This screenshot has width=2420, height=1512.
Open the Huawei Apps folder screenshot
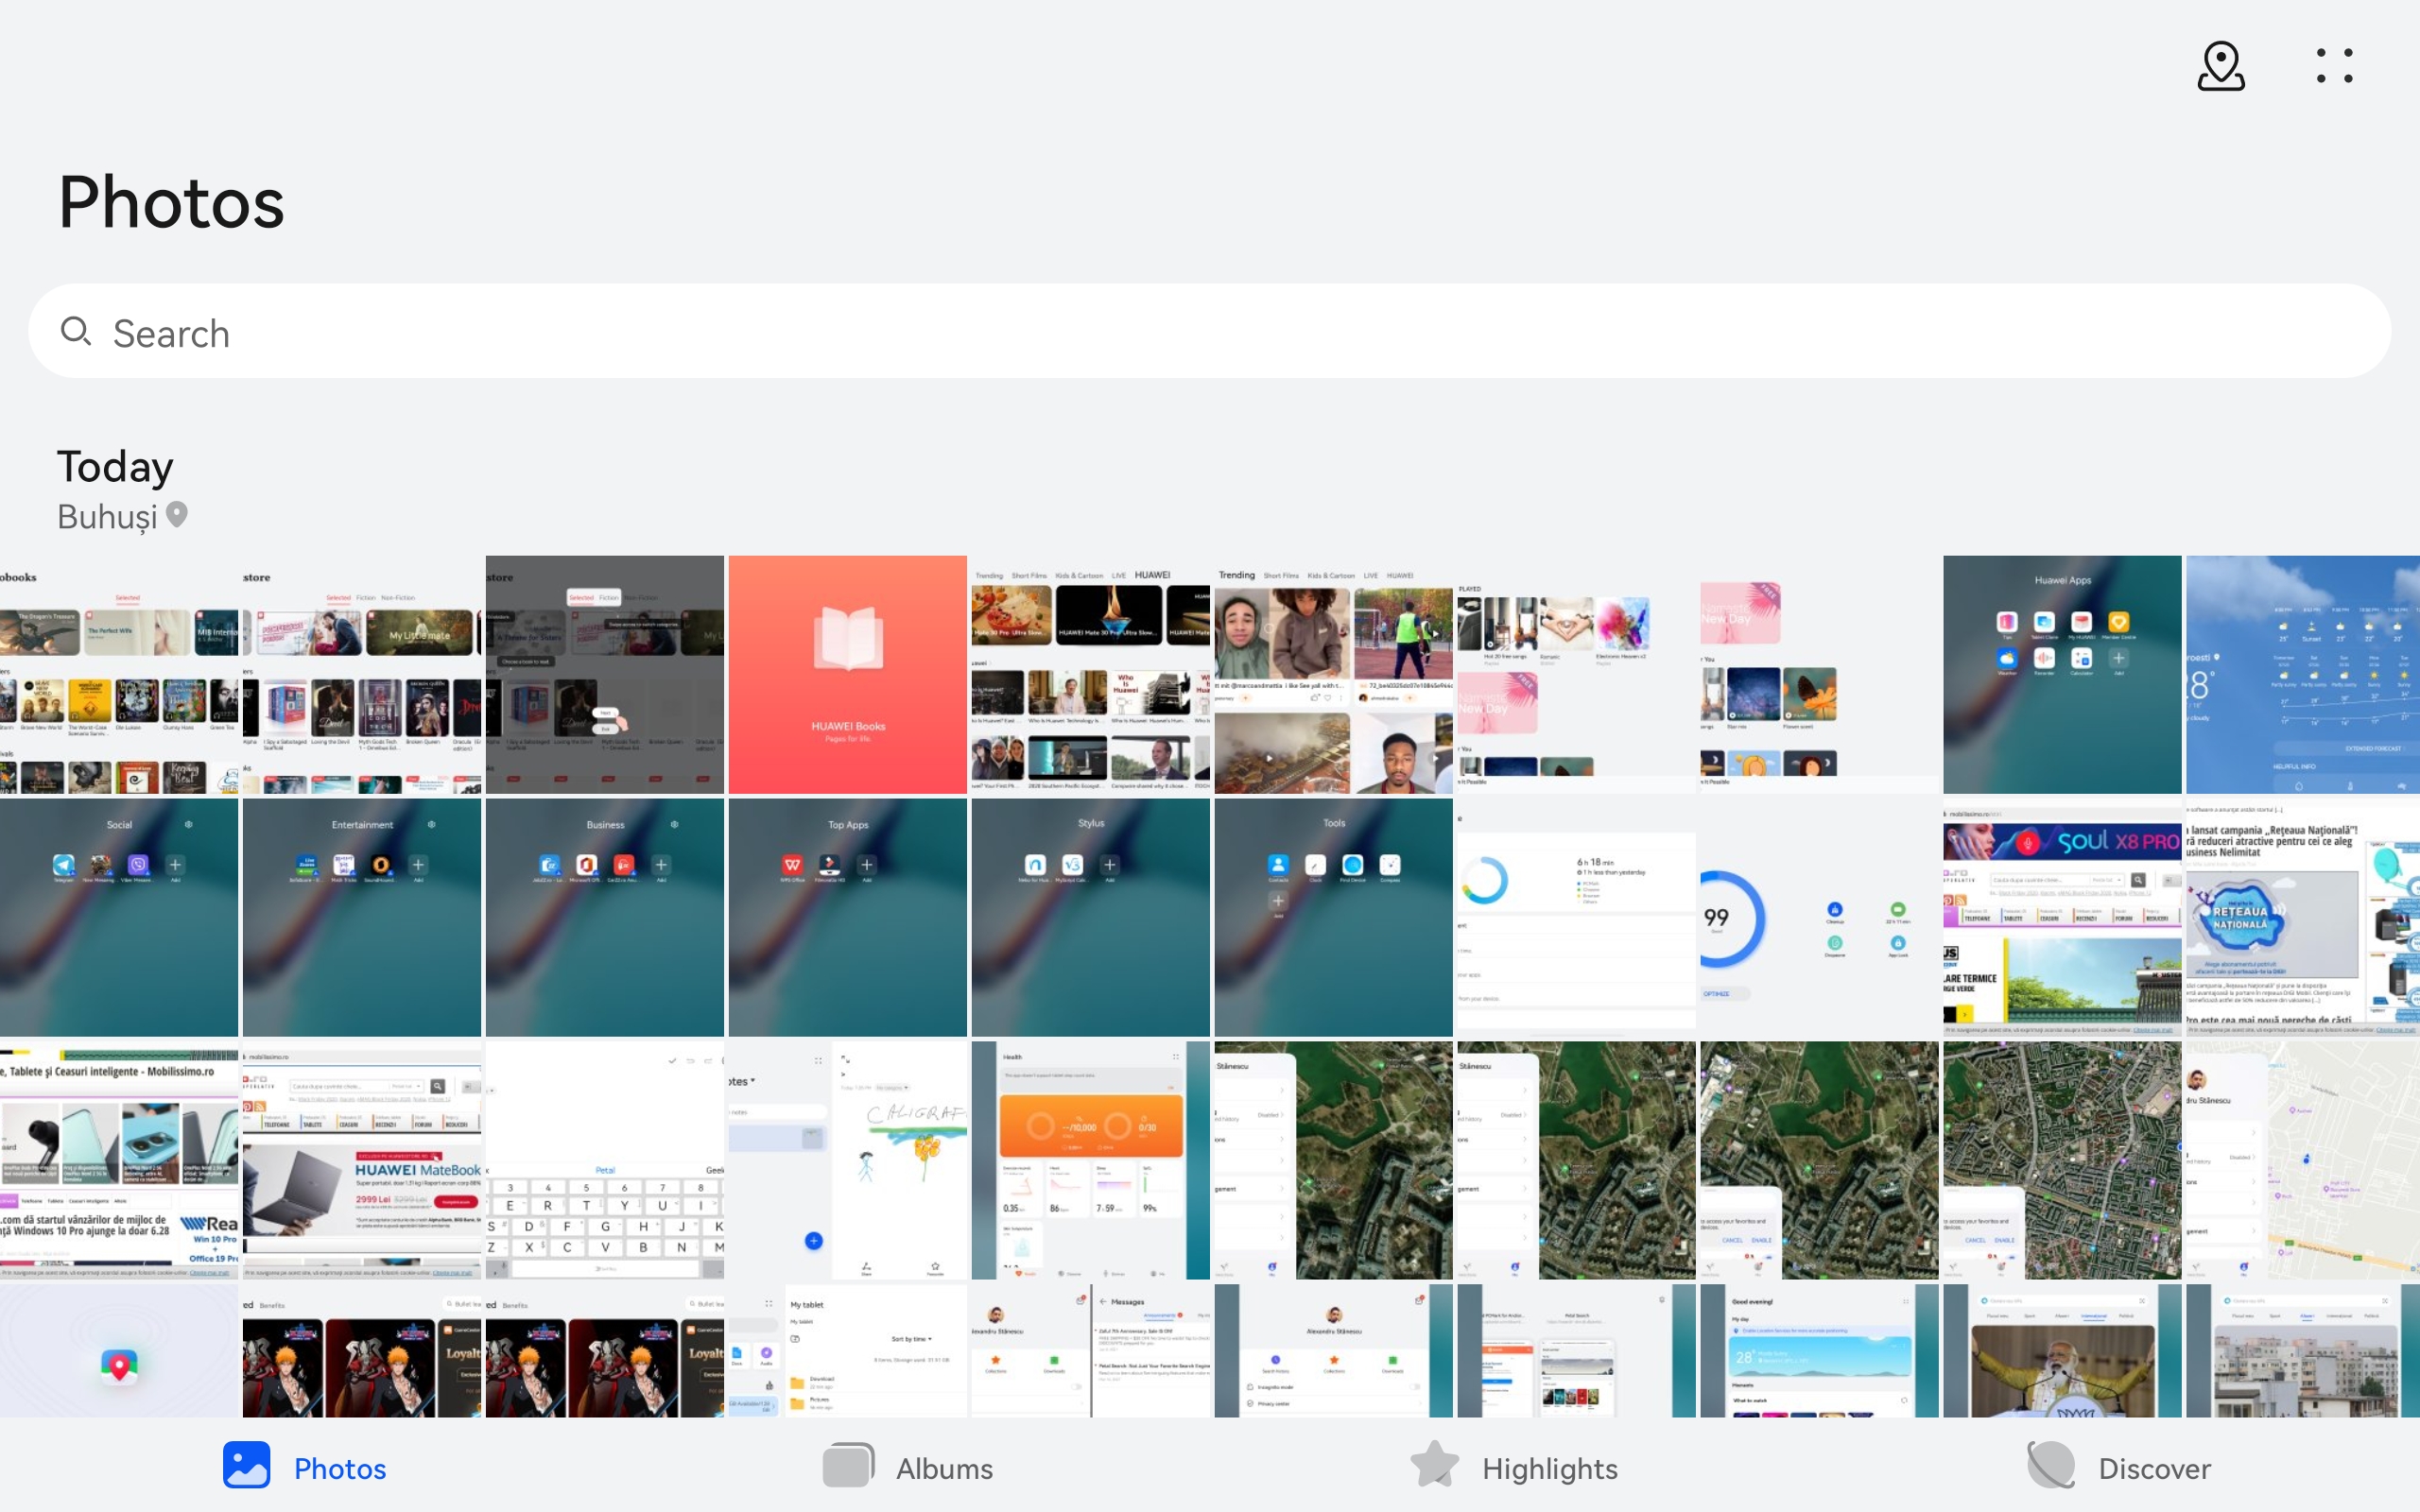(2062, 675)
